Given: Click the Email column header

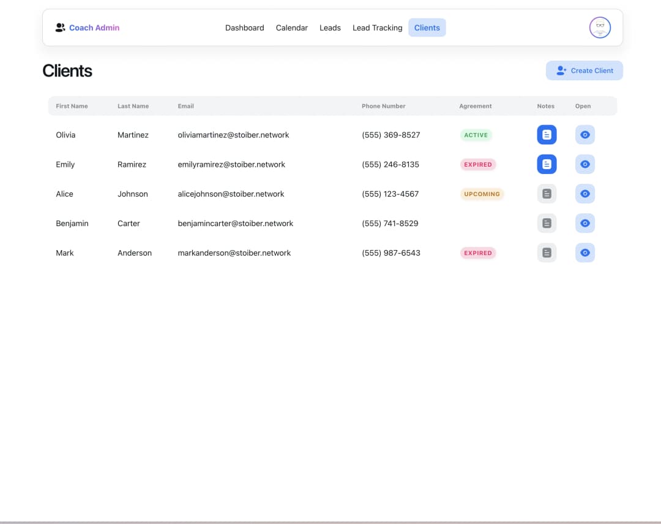Looking at the screenshot, I should (x=185, y=106).
